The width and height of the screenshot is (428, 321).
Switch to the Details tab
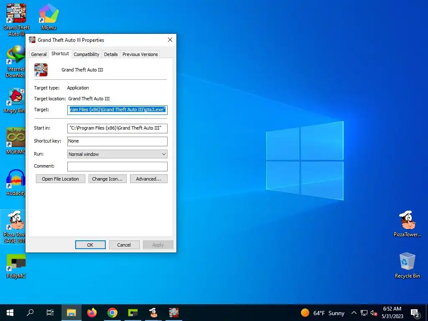(111, 54)
